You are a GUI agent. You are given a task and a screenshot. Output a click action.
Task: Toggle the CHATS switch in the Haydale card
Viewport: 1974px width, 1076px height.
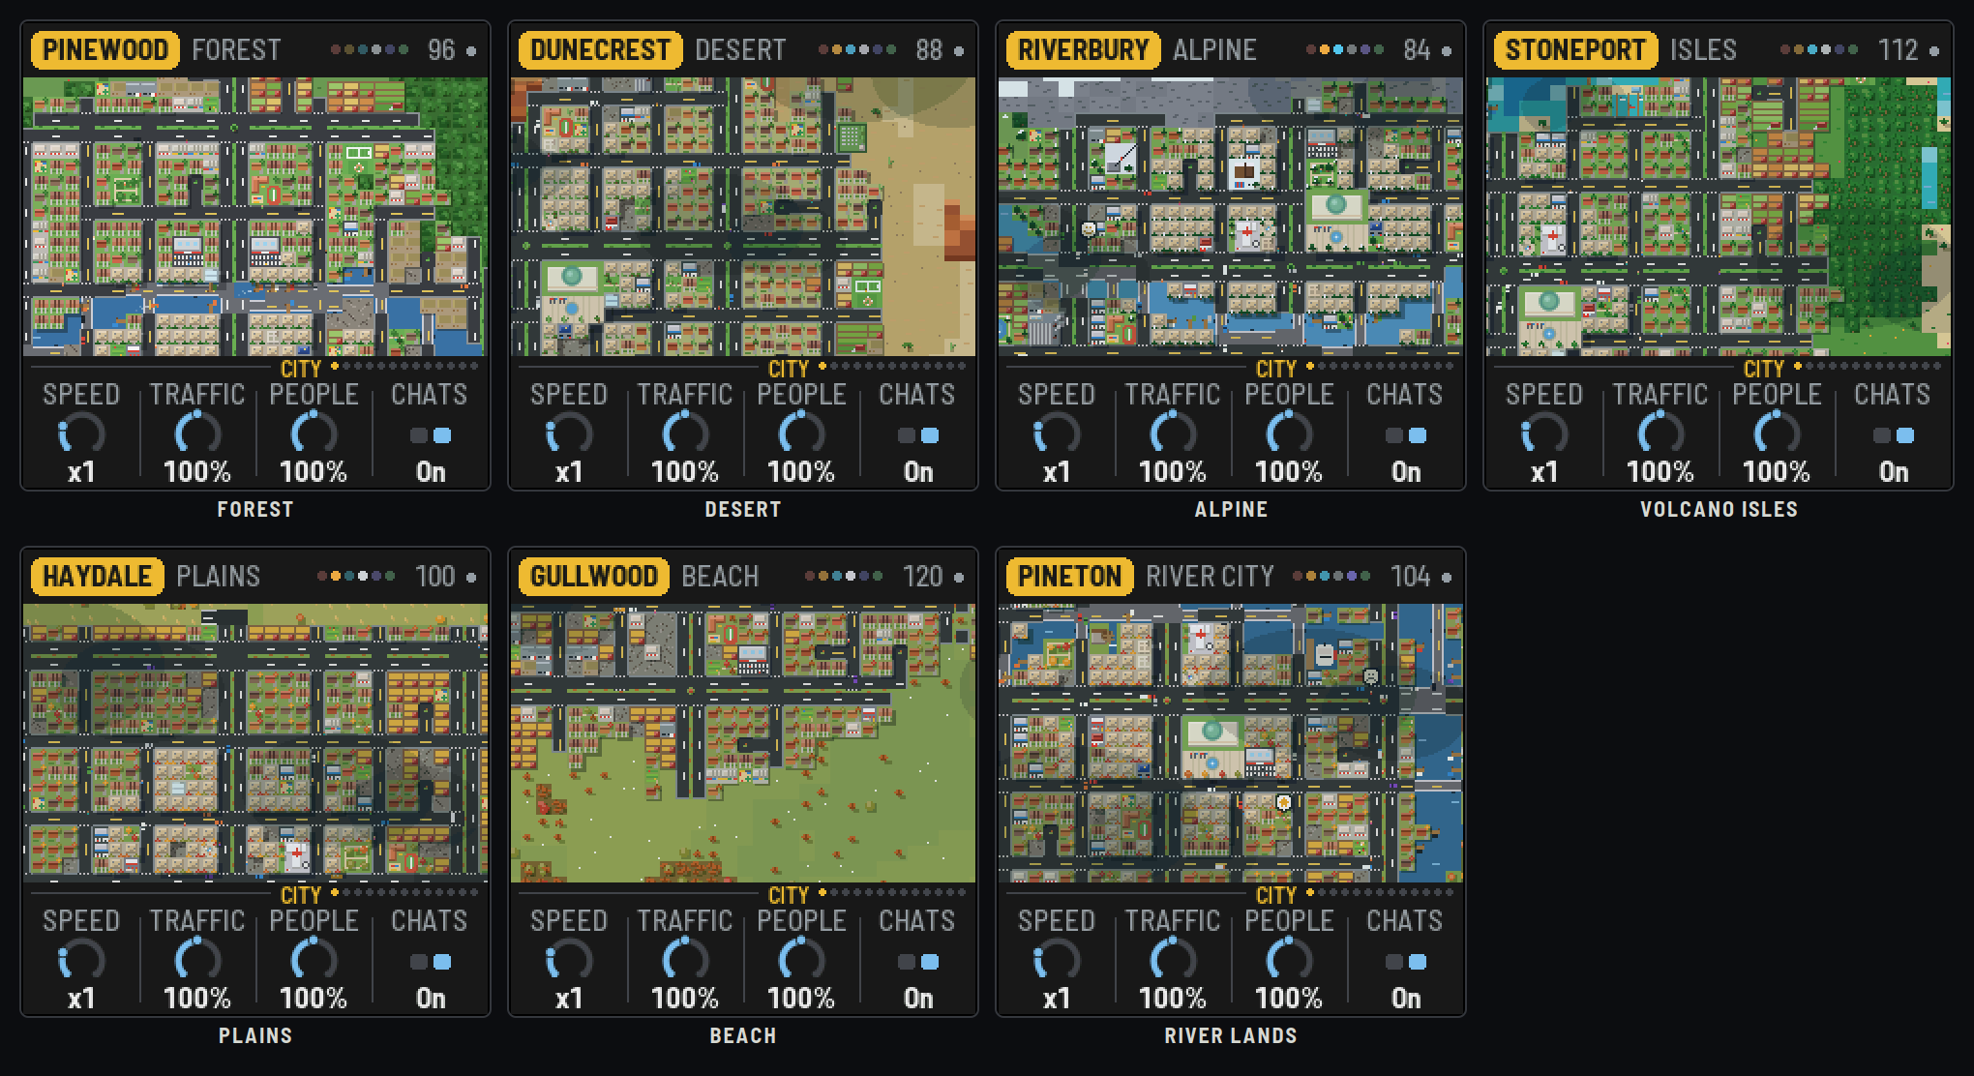431,962
